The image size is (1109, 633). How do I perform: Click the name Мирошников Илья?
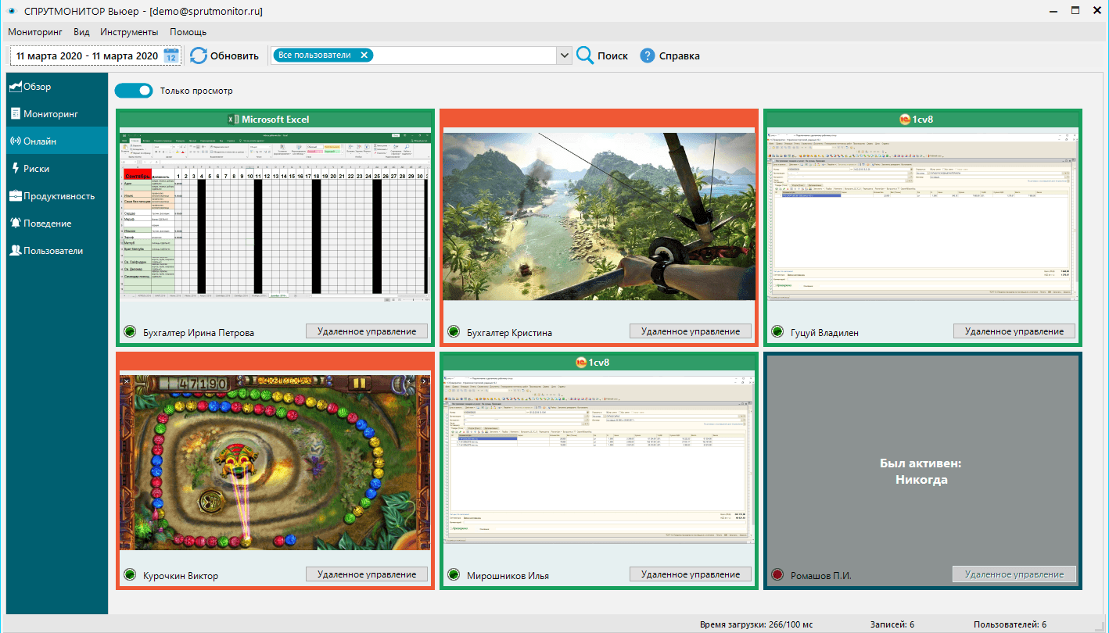click(508, 576)
